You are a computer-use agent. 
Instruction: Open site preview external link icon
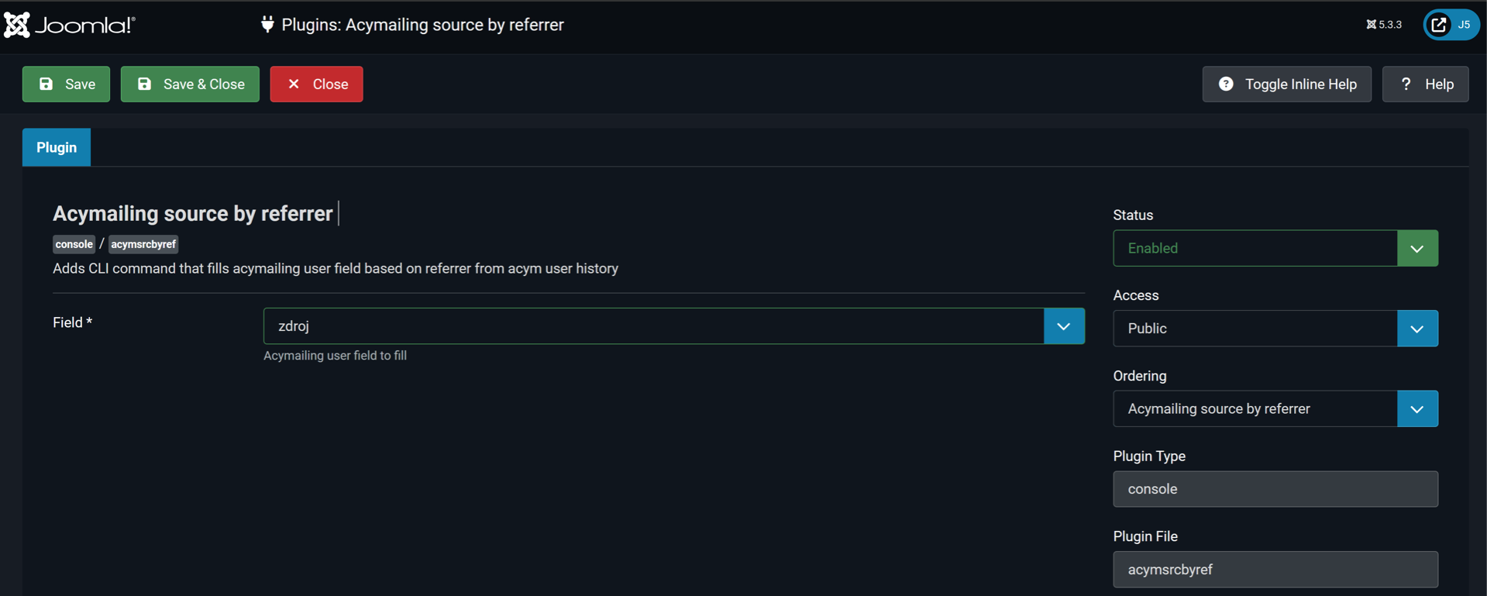(1439, 25)
